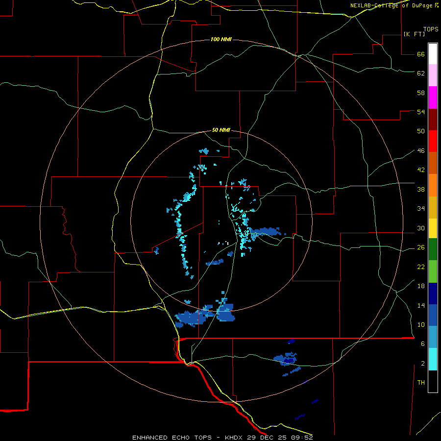Click the legend value 18

(421, 286)
